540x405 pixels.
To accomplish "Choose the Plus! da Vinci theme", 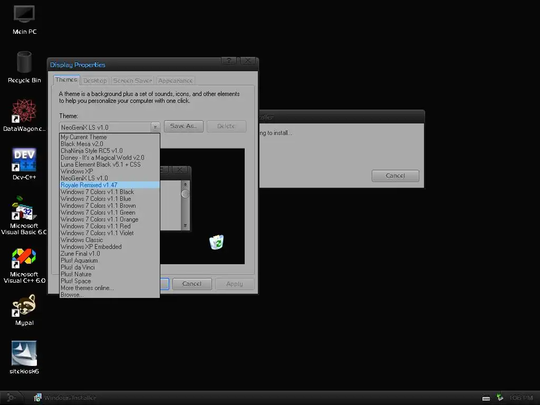I will (x=110, y=267).
